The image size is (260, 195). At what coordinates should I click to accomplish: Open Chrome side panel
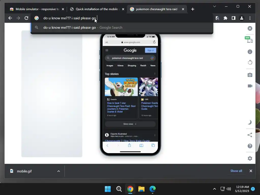(x=234, y=18)
